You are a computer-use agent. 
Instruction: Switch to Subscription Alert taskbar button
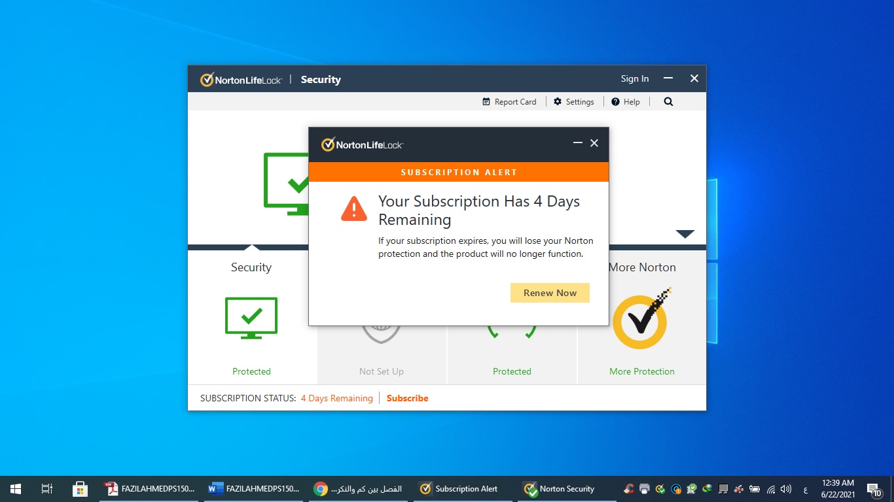[463, 489]
